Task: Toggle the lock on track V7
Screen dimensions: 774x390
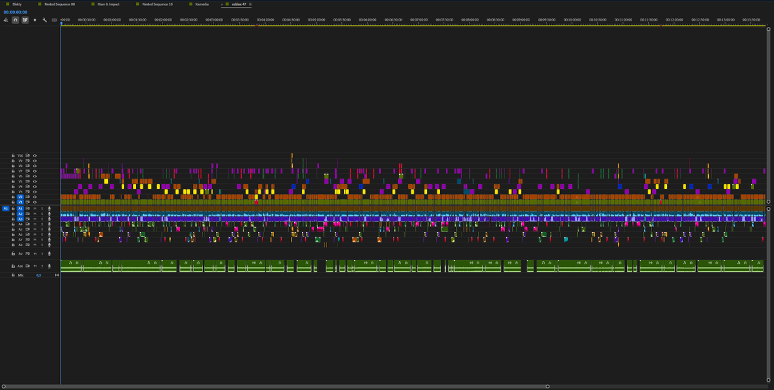Action: pos(13,171)
